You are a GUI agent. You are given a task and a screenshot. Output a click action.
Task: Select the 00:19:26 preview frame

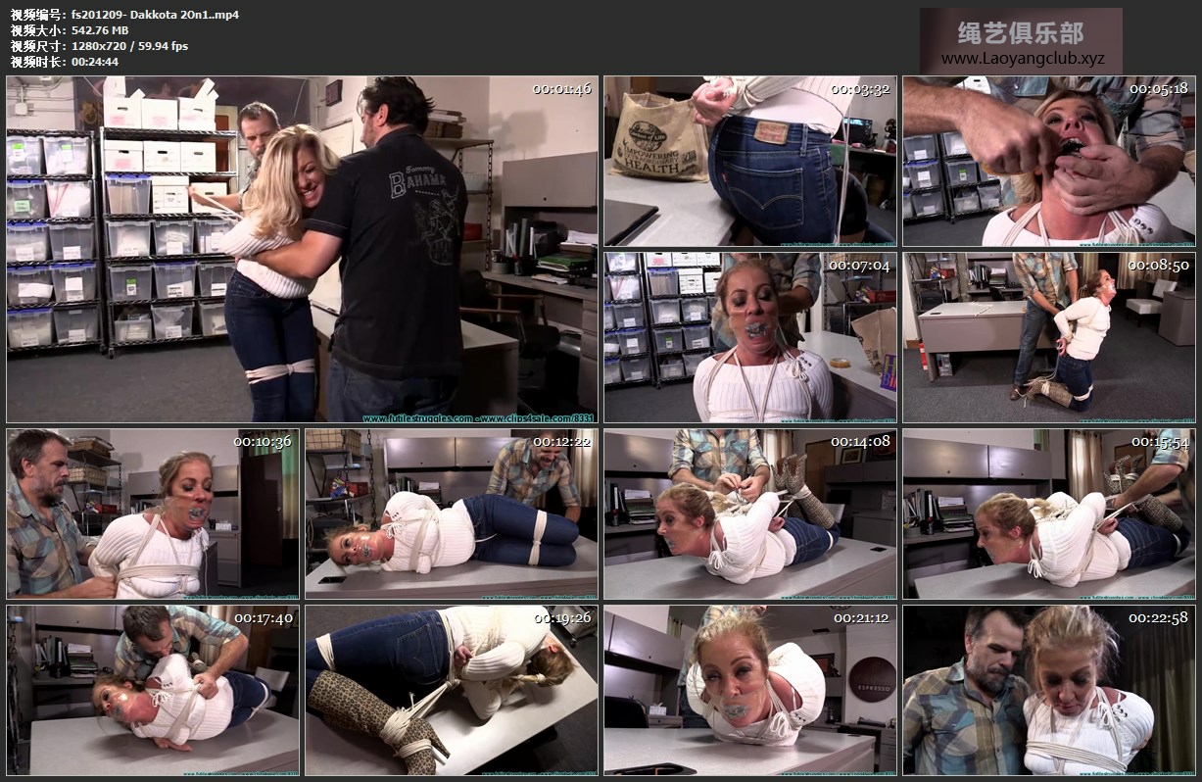click(x=450, y=690)
